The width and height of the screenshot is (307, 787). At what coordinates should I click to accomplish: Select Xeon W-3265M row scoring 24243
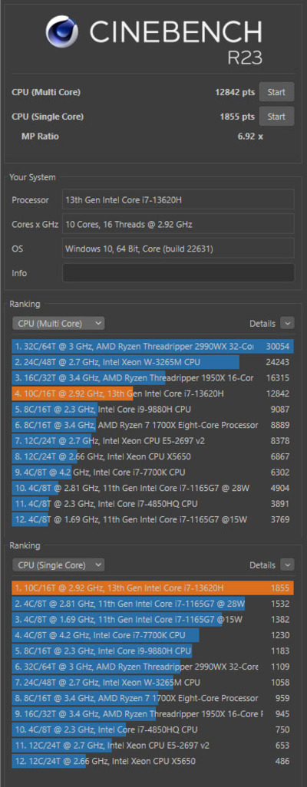tap(153, 362)
